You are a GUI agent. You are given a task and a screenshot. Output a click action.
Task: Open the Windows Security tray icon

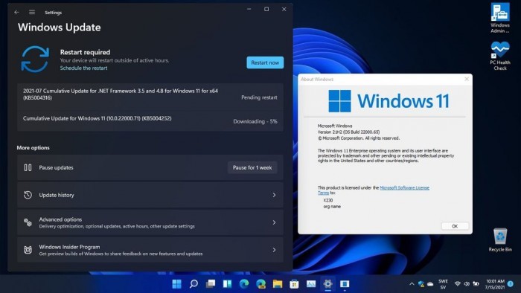pos(421,284)
